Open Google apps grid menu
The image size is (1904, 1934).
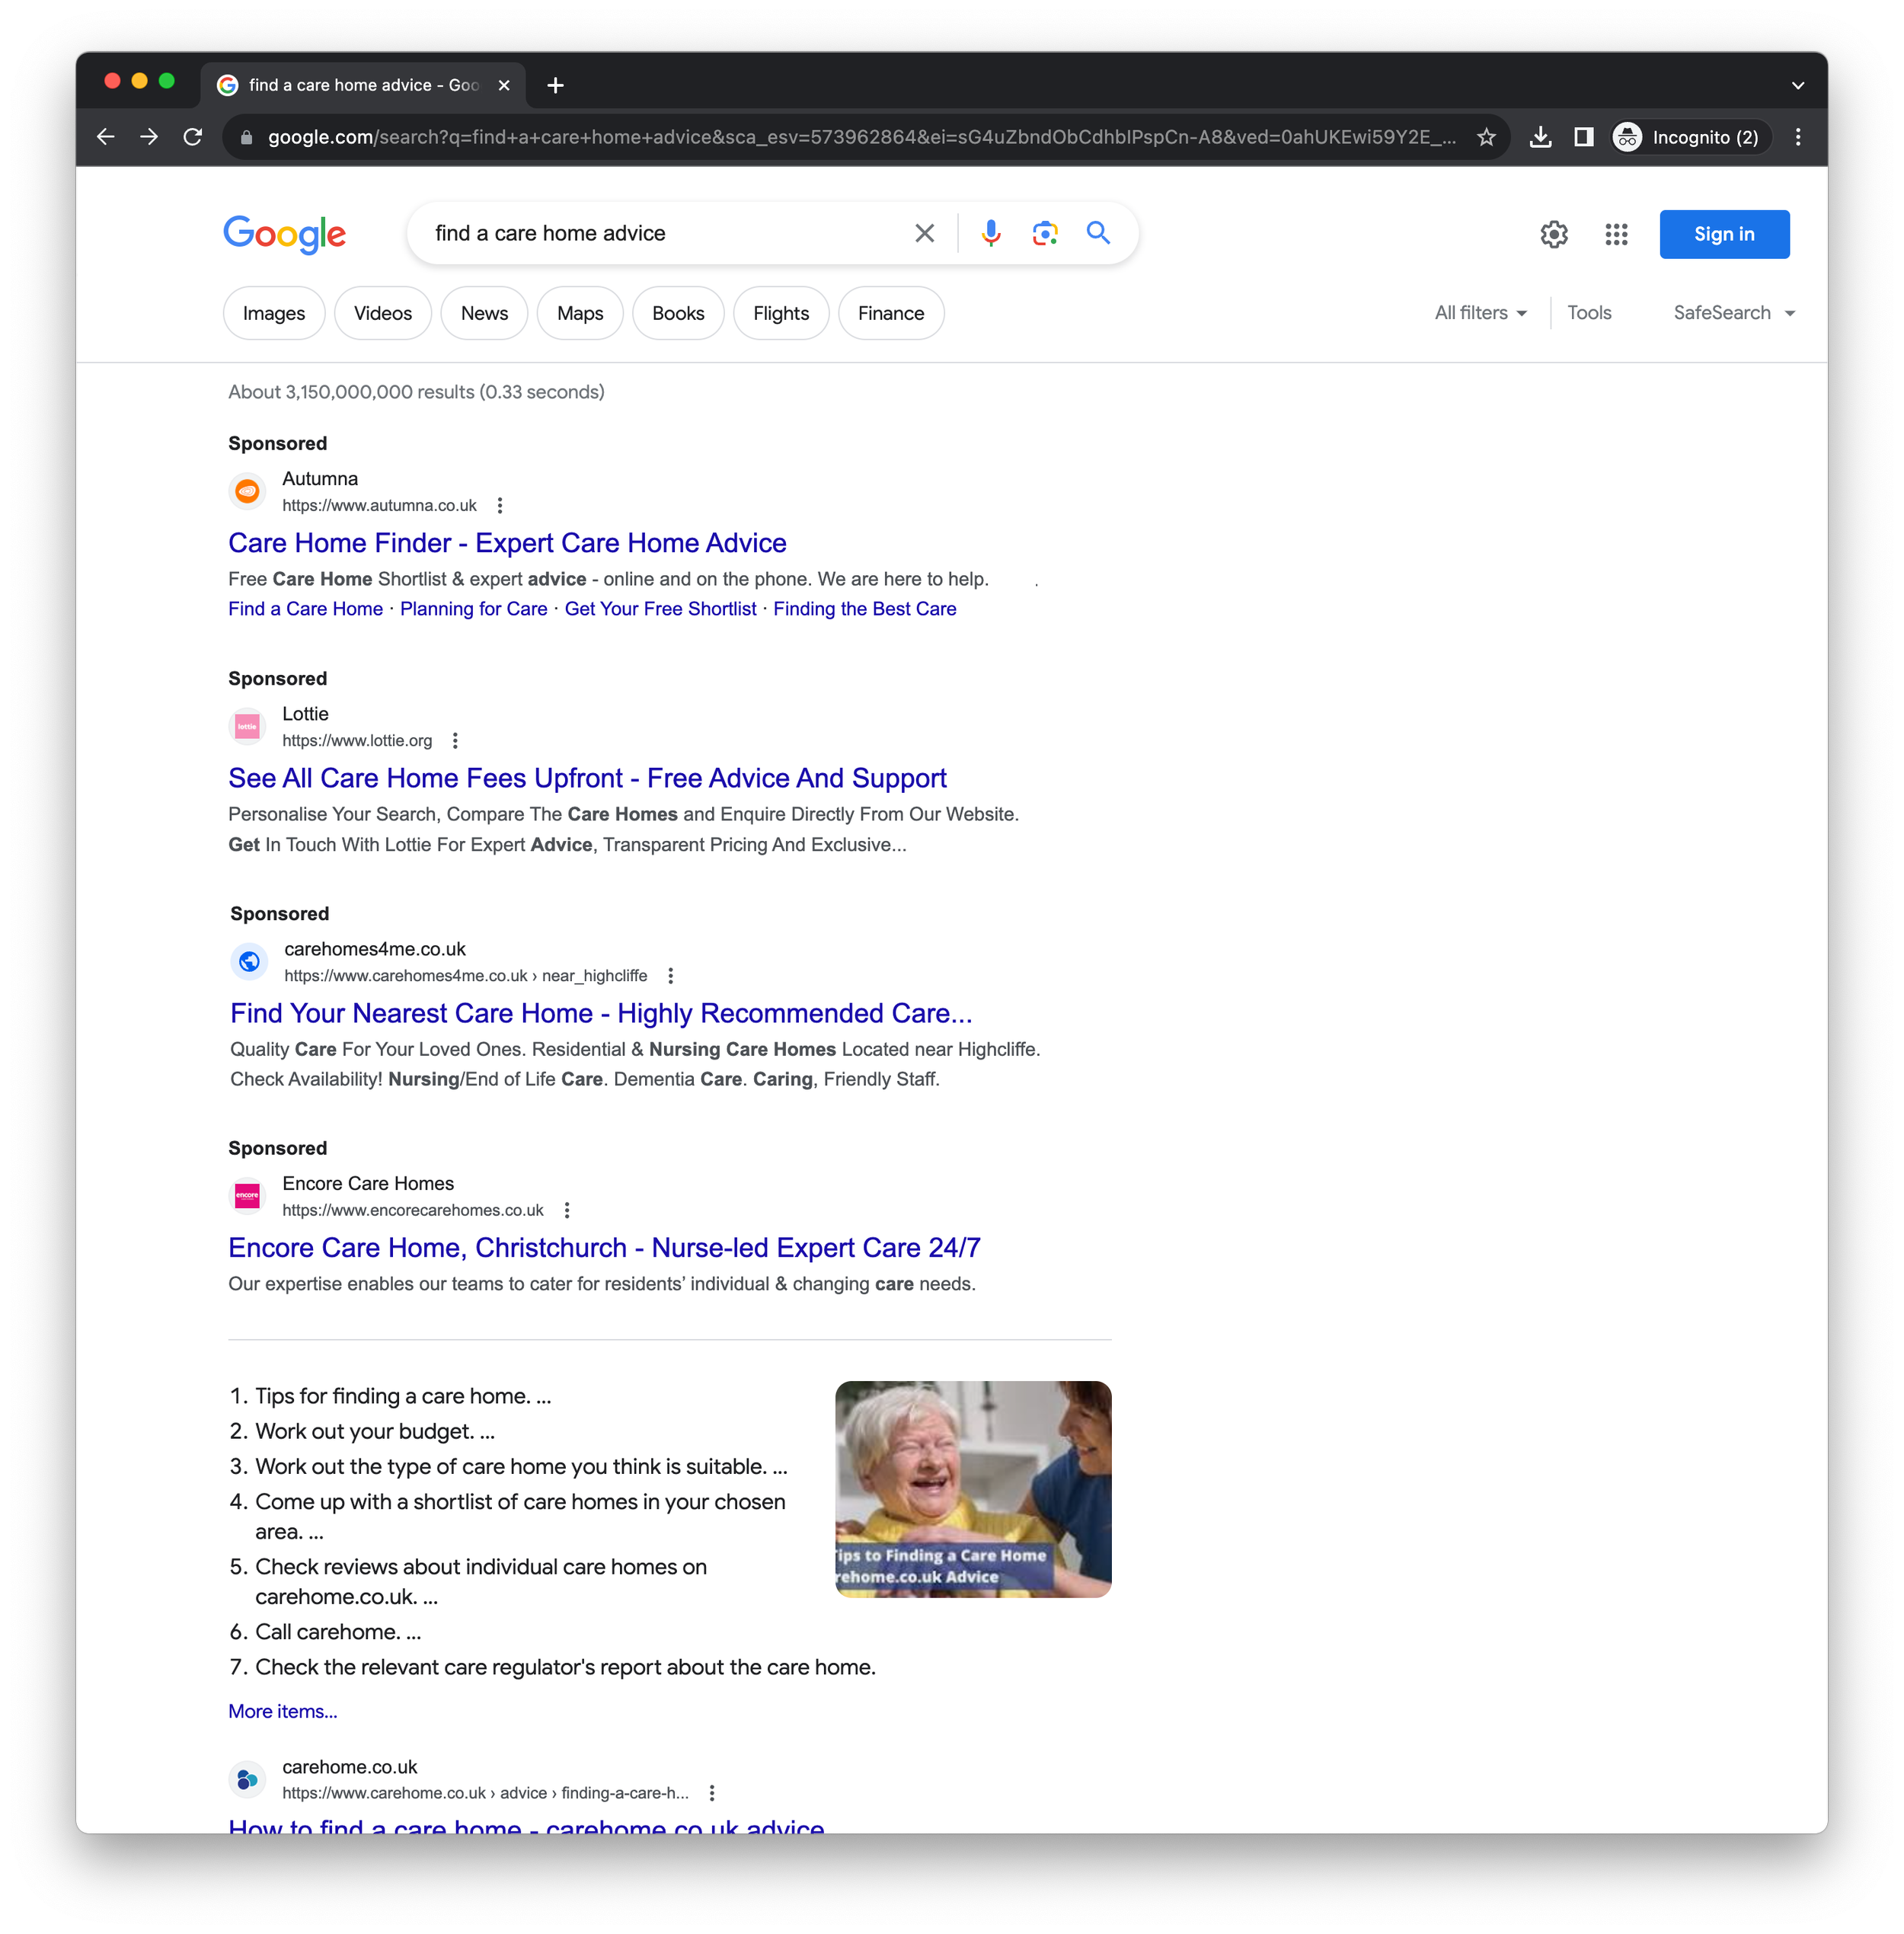point(1616,234)
